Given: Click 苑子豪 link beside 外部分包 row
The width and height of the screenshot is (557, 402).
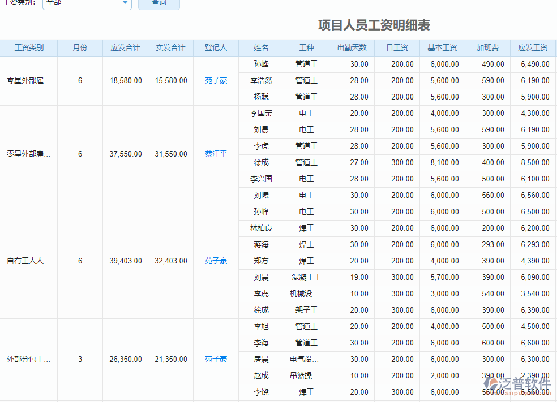Looking at the screenshot, I should pyautogui.click(x=215, y=359).
